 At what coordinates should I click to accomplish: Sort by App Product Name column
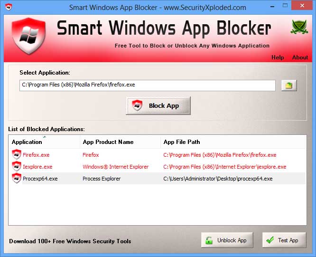pos(108,142)
